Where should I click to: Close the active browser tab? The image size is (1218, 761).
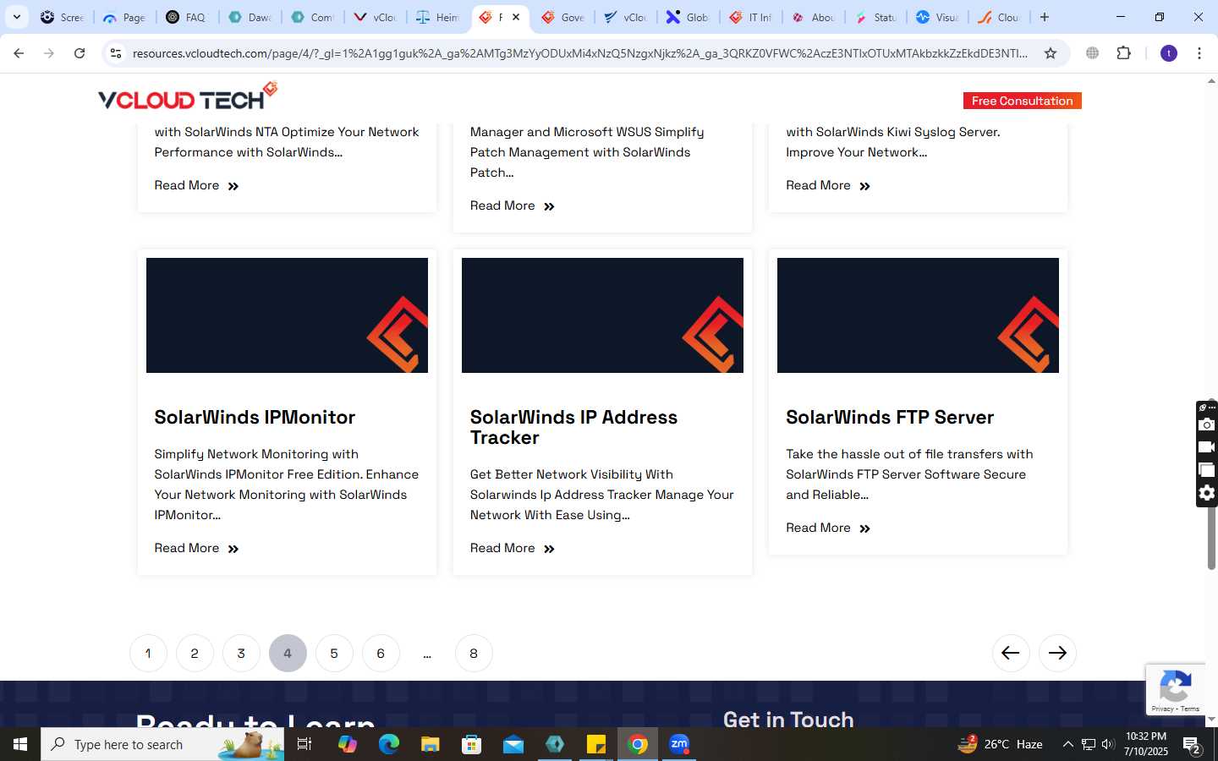(516, 17)
